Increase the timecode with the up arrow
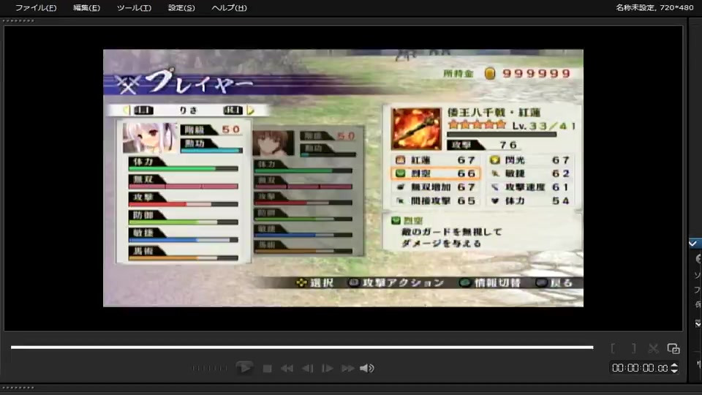702x395 pixels. click(674, 364)
